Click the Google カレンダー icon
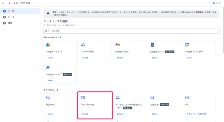224x122 pixels. [187, 45]
